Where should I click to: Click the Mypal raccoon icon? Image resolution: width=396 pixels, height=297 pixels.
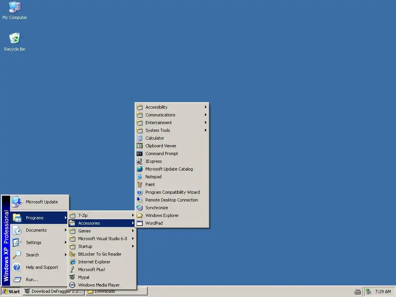(72, 277)
